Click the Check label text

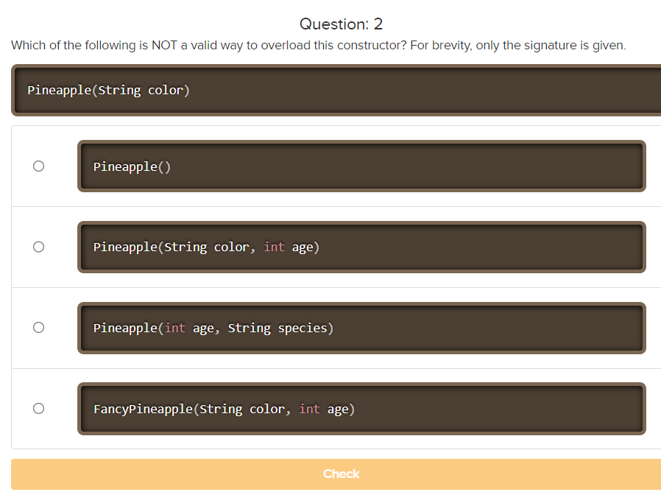(x=341, y=474)
